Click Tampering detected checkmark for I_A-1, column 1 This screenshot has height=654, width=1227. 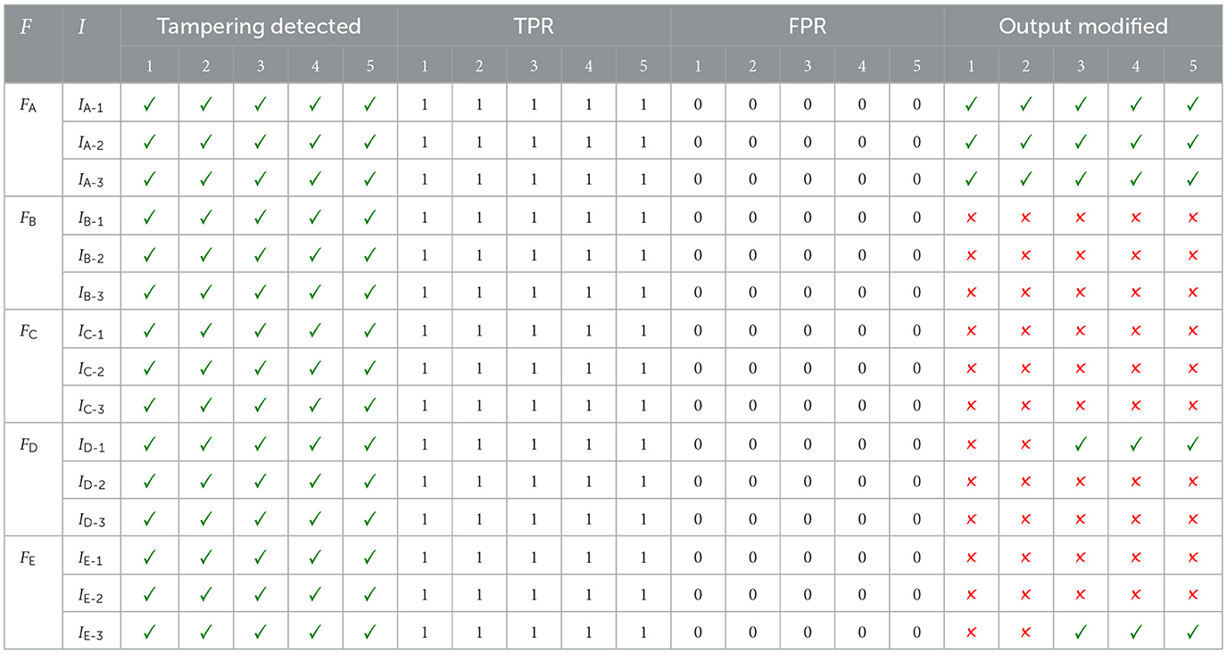click(x=149, y=104)
